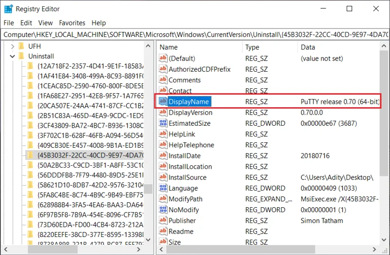The image size is (390, 255).
Task: Click the string icon beside InstallDate
Action: [163, 156]
